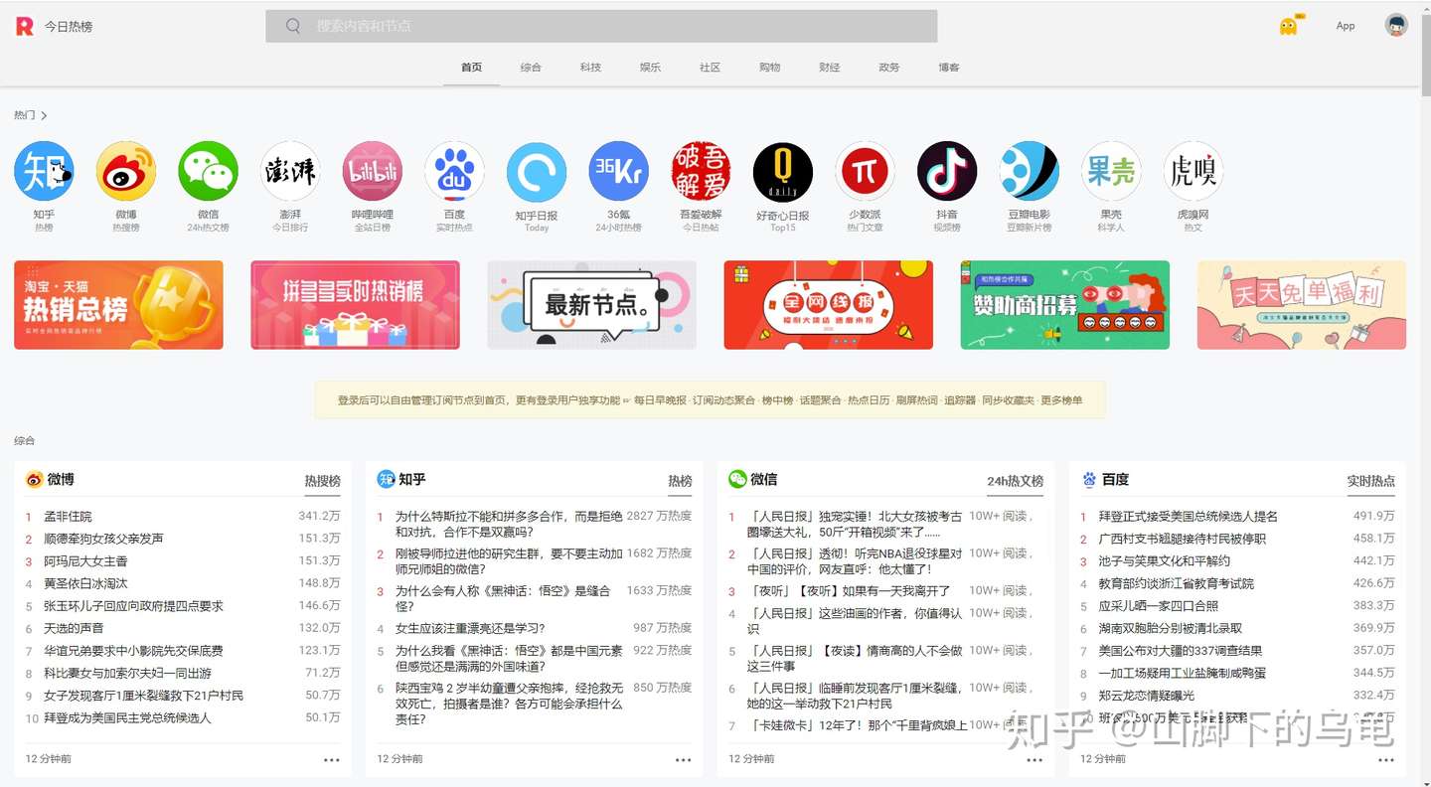
Task: Click the search magnifier icon
Action: (x=293, y=26)
